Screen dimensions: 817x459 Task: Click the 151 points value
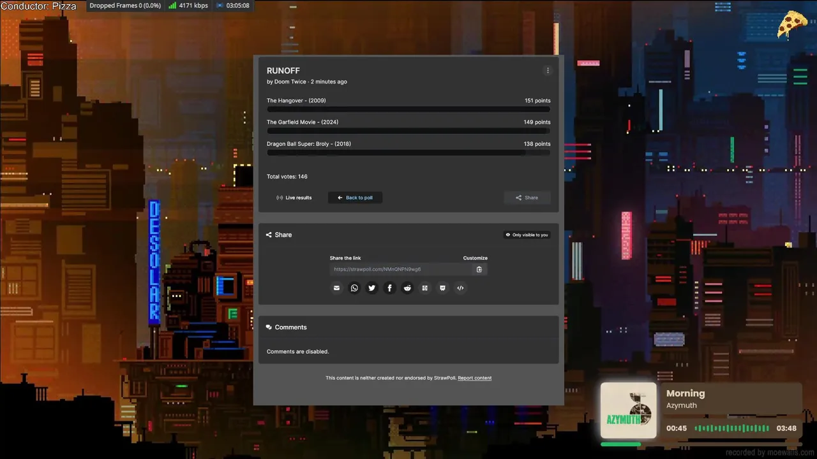coord(537,101)
